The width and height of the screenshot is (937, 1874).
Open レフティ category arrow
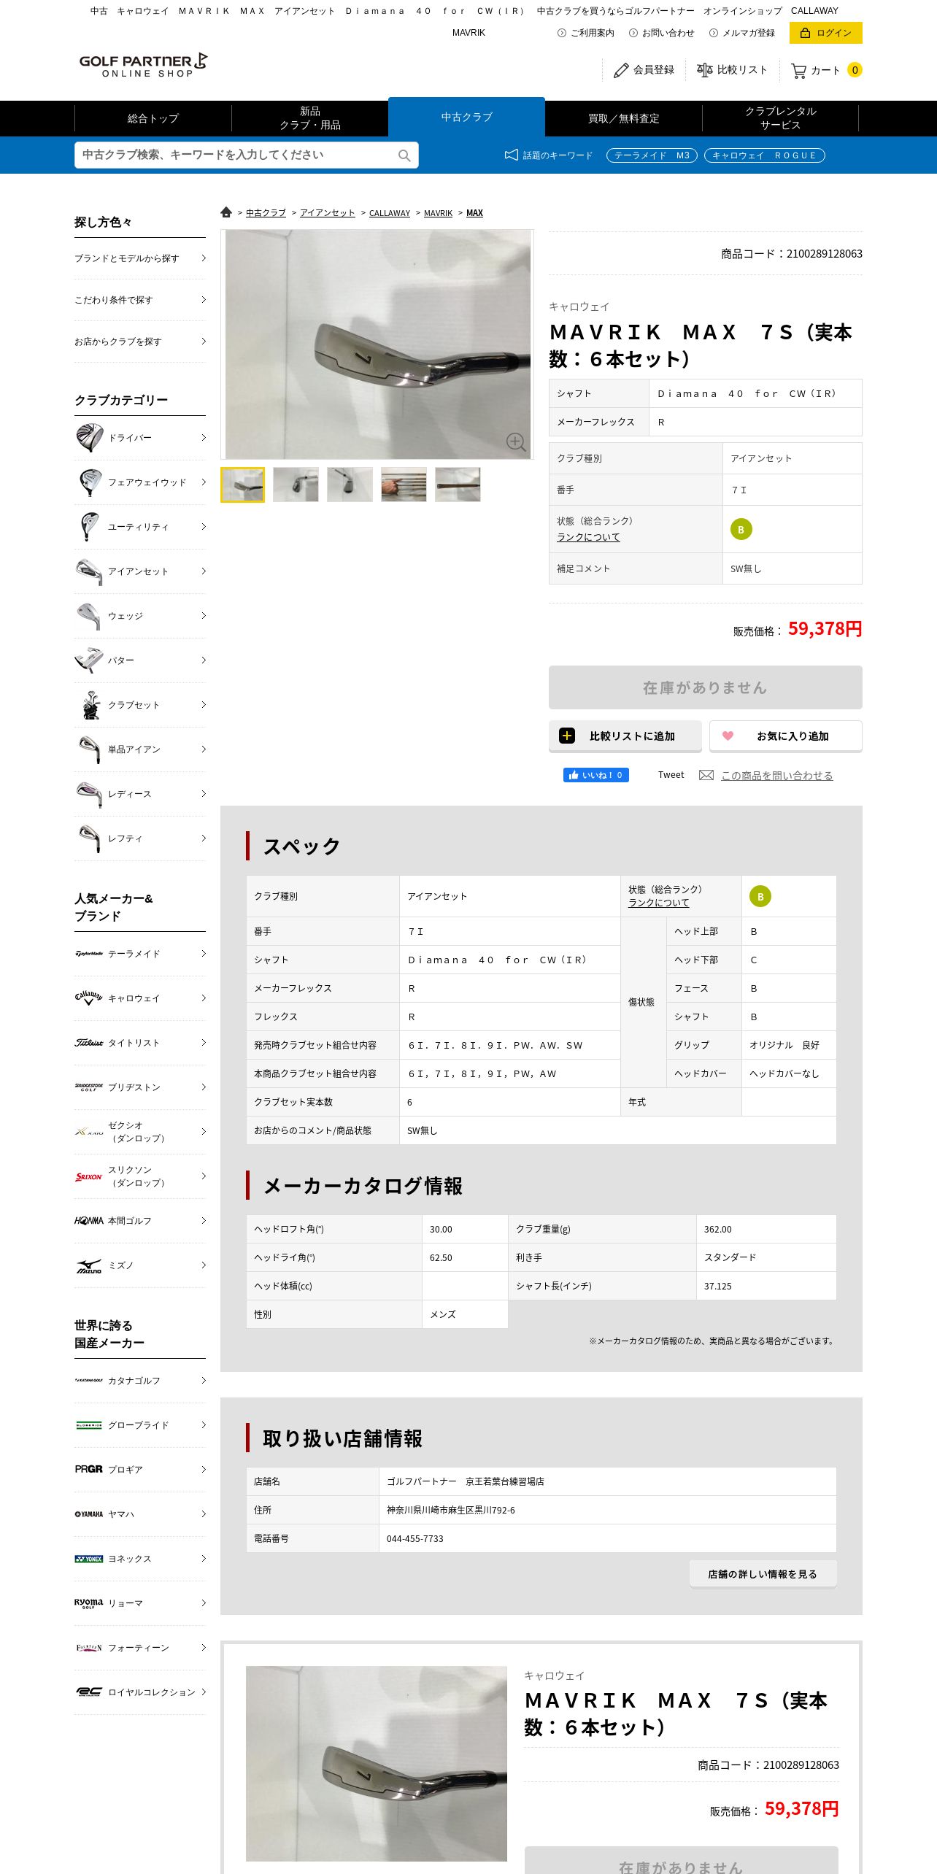(204, 838)
